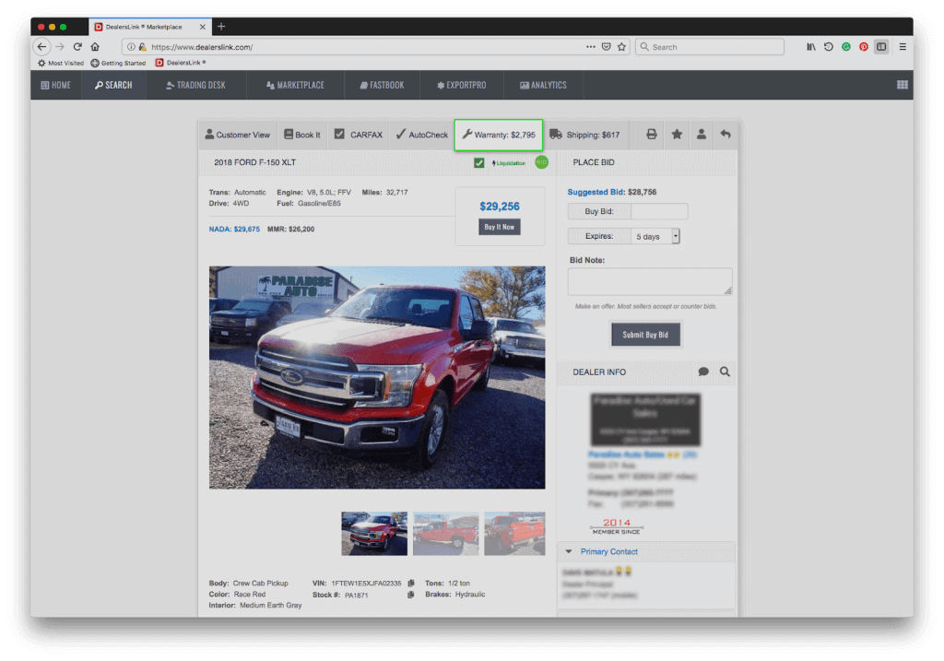View the AutoCheck report
This screenshot has width=944, height=661.
[x=422, y=135]
